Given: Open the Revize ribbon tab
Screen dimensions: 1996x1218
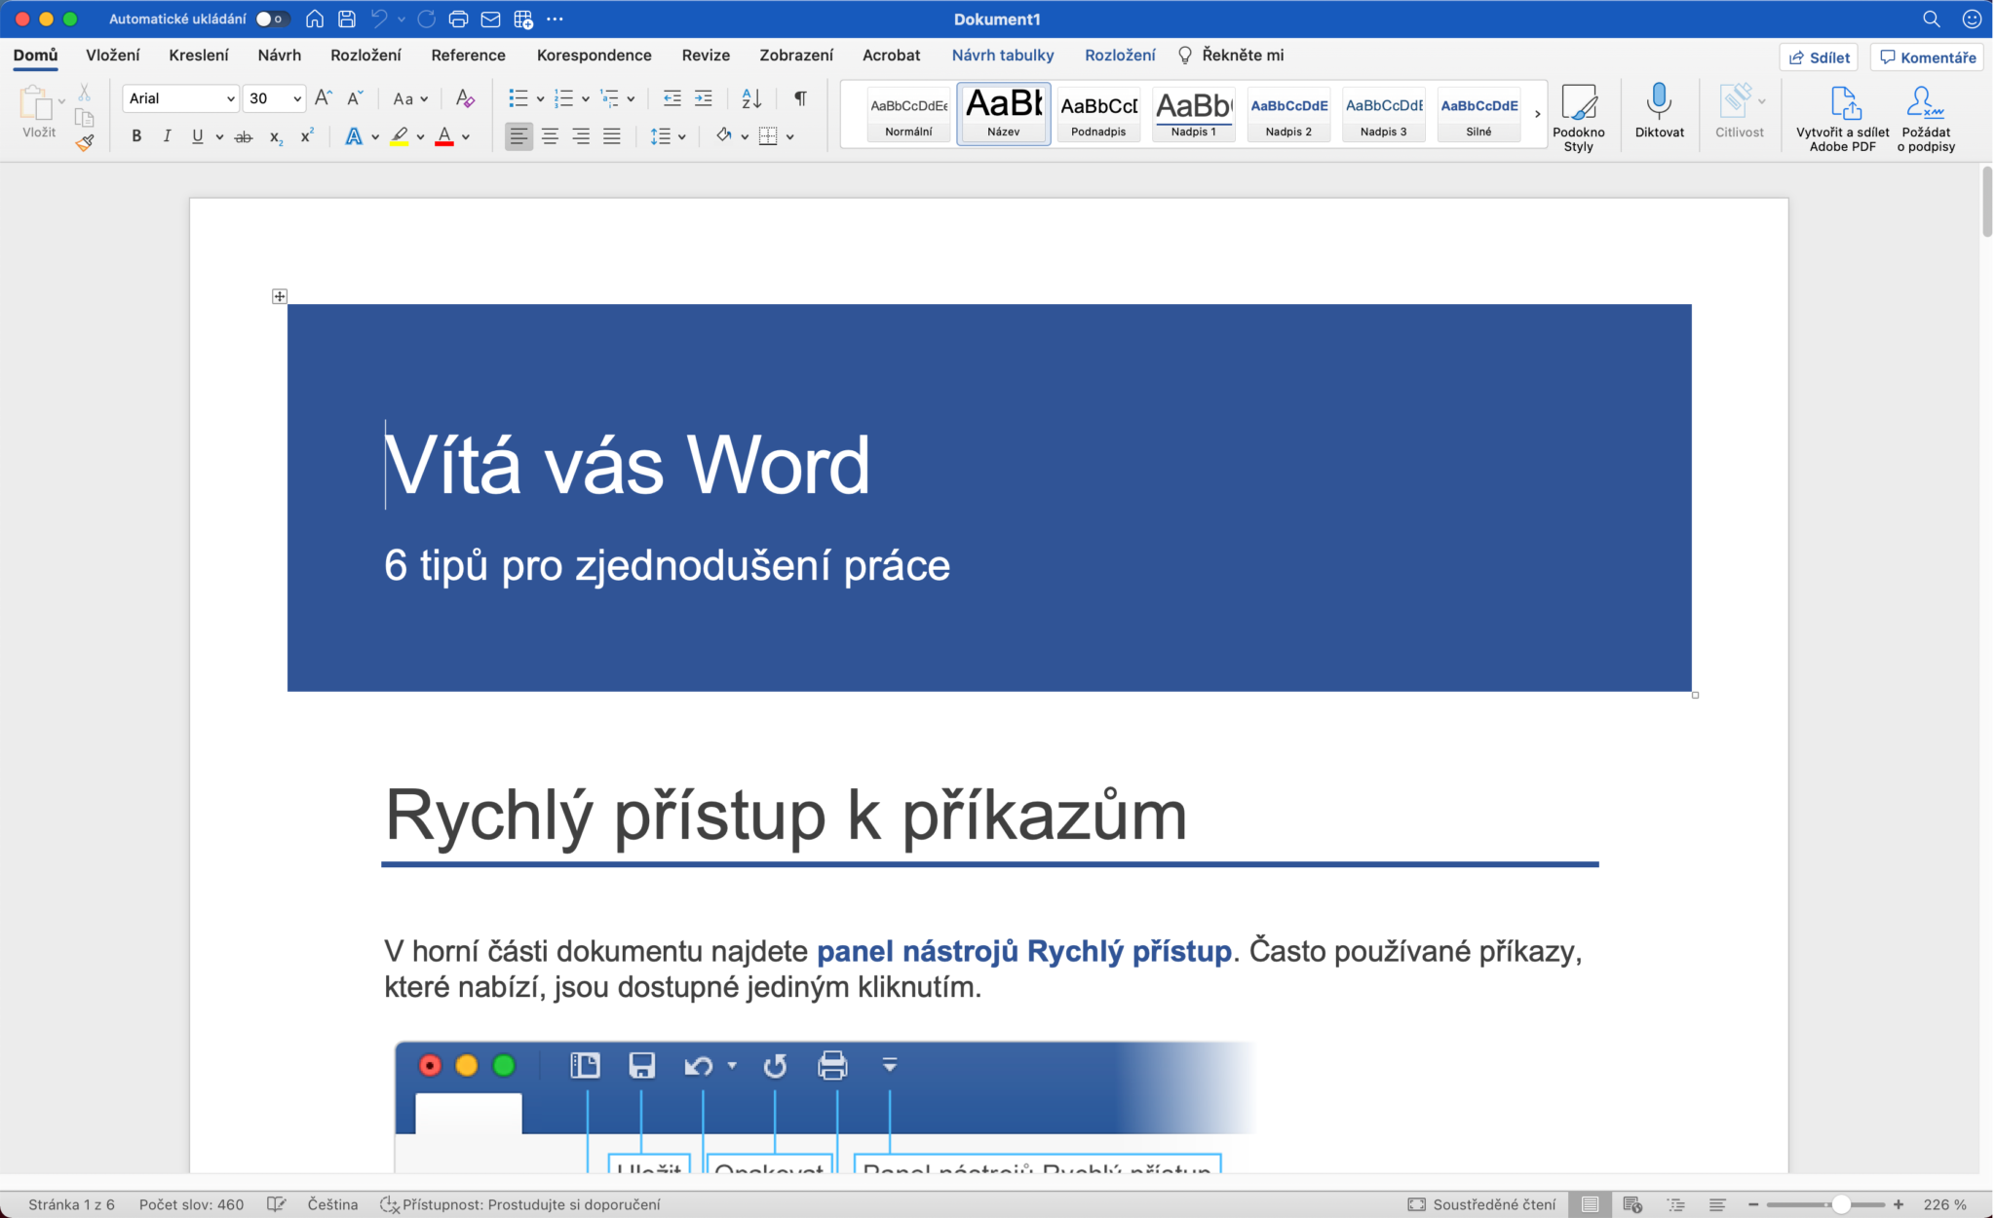Looking at the screenshot, I should click(705, 56).
